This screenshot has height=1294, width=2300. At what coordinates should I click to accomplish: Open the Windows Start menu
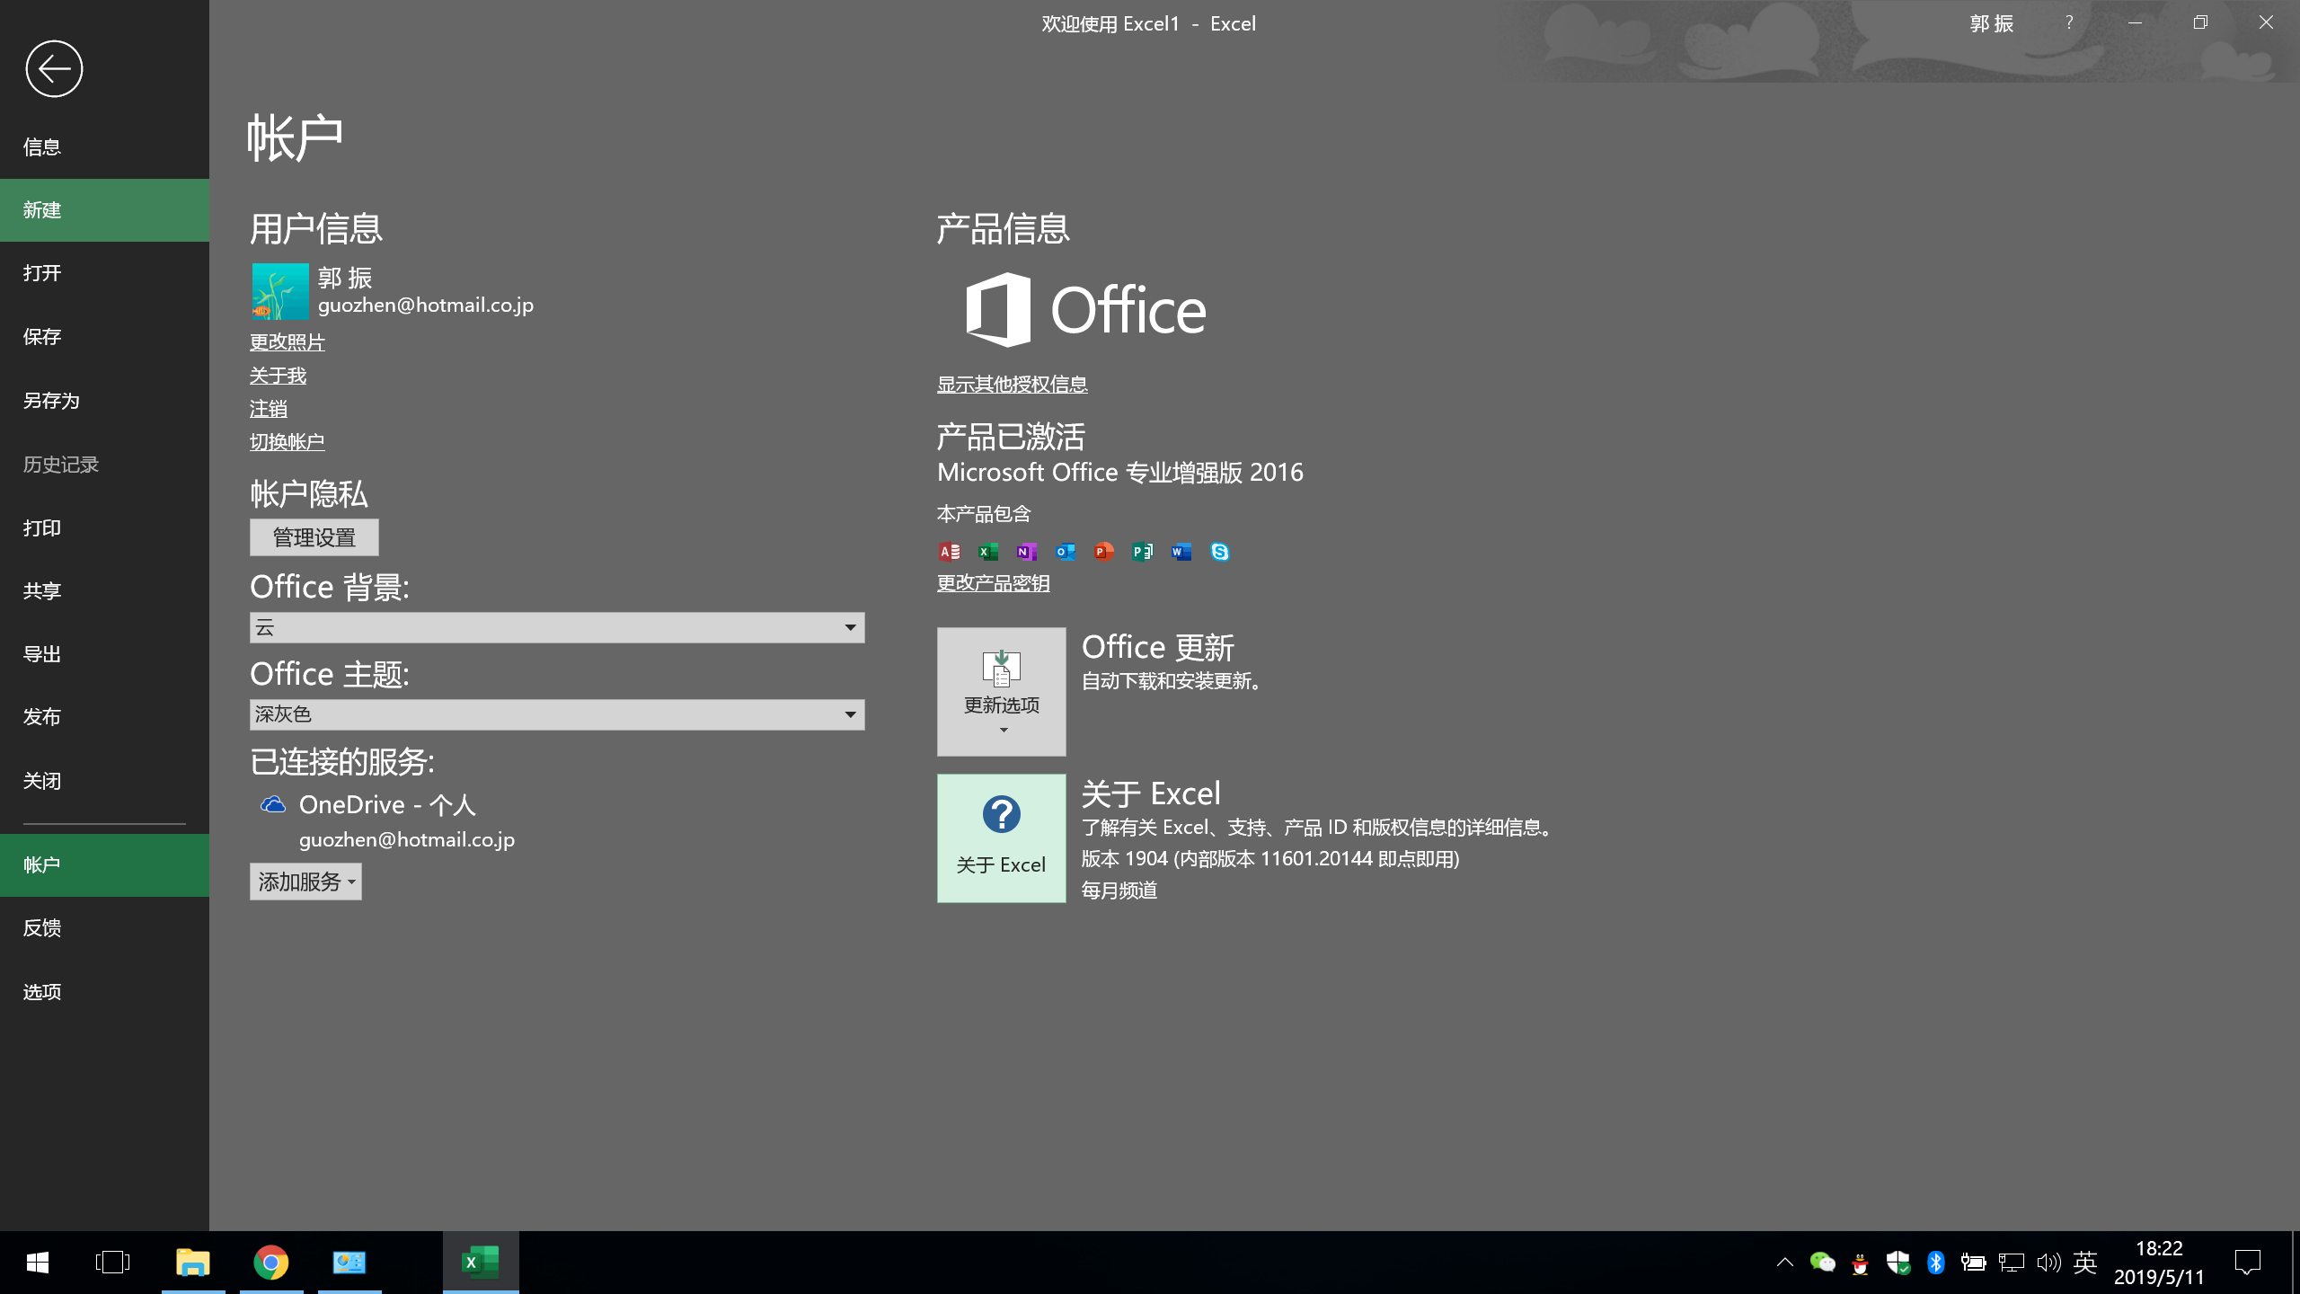coord(38,1263)
